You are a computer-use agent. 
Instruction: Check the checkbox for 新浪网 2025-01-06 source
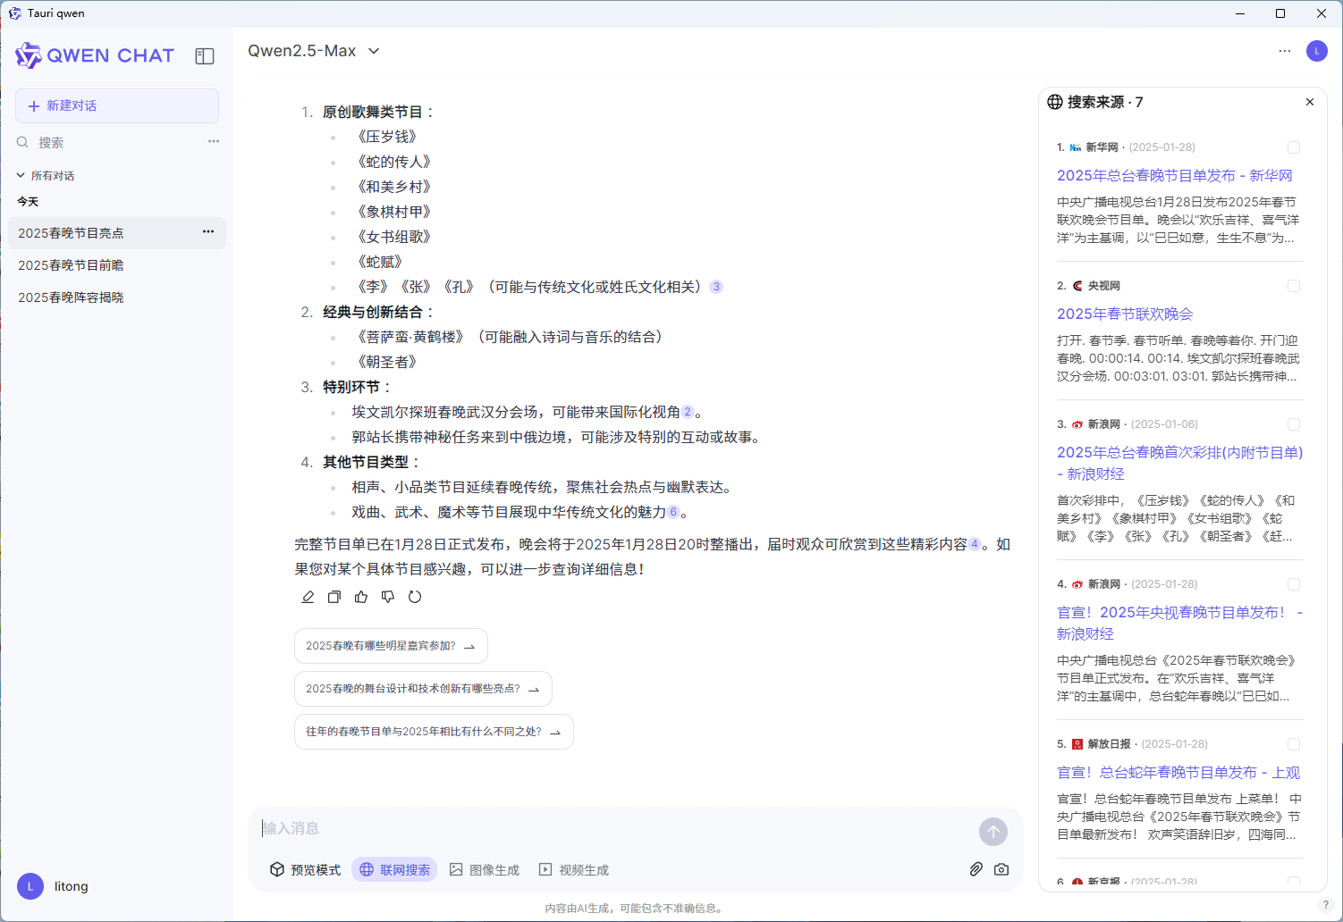pyautogui.click(x=1294, y=424)
